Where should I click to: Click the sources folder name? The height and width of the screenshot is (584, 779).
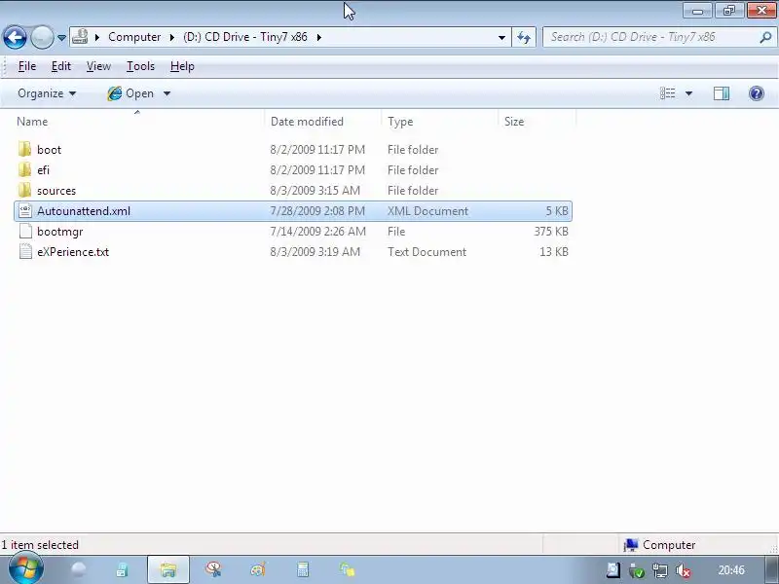coord(56,191)
